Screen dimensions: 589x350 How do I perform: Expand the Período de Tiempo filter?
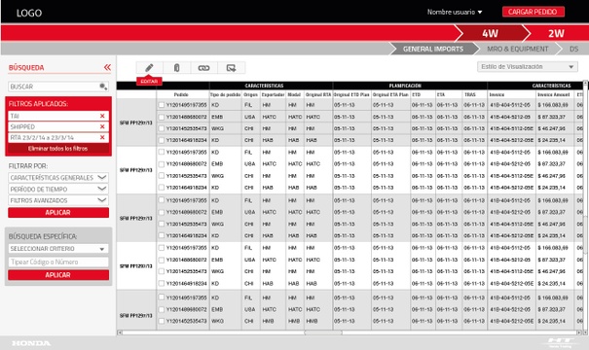[58, 189]
